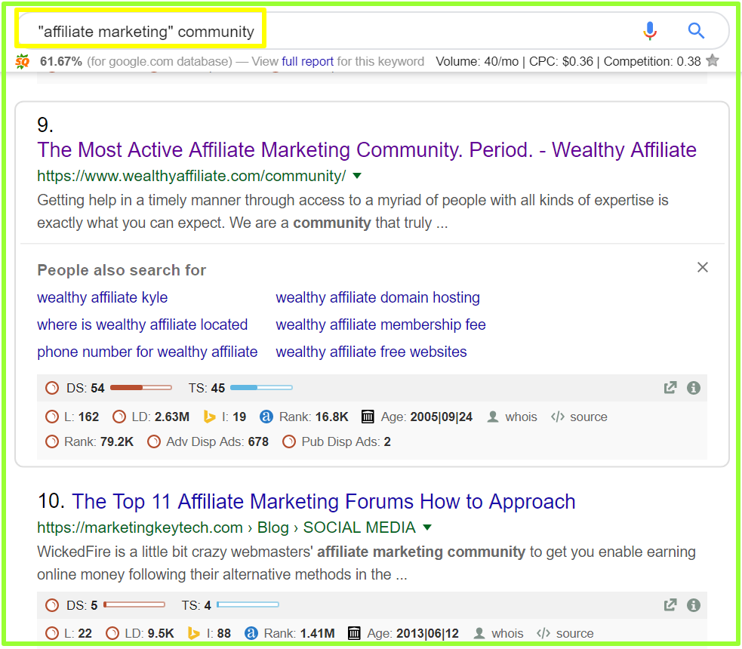Click the circle icon beside Adv Disp Ads: 678
The image size is (742, 649).
click(154, 441)
